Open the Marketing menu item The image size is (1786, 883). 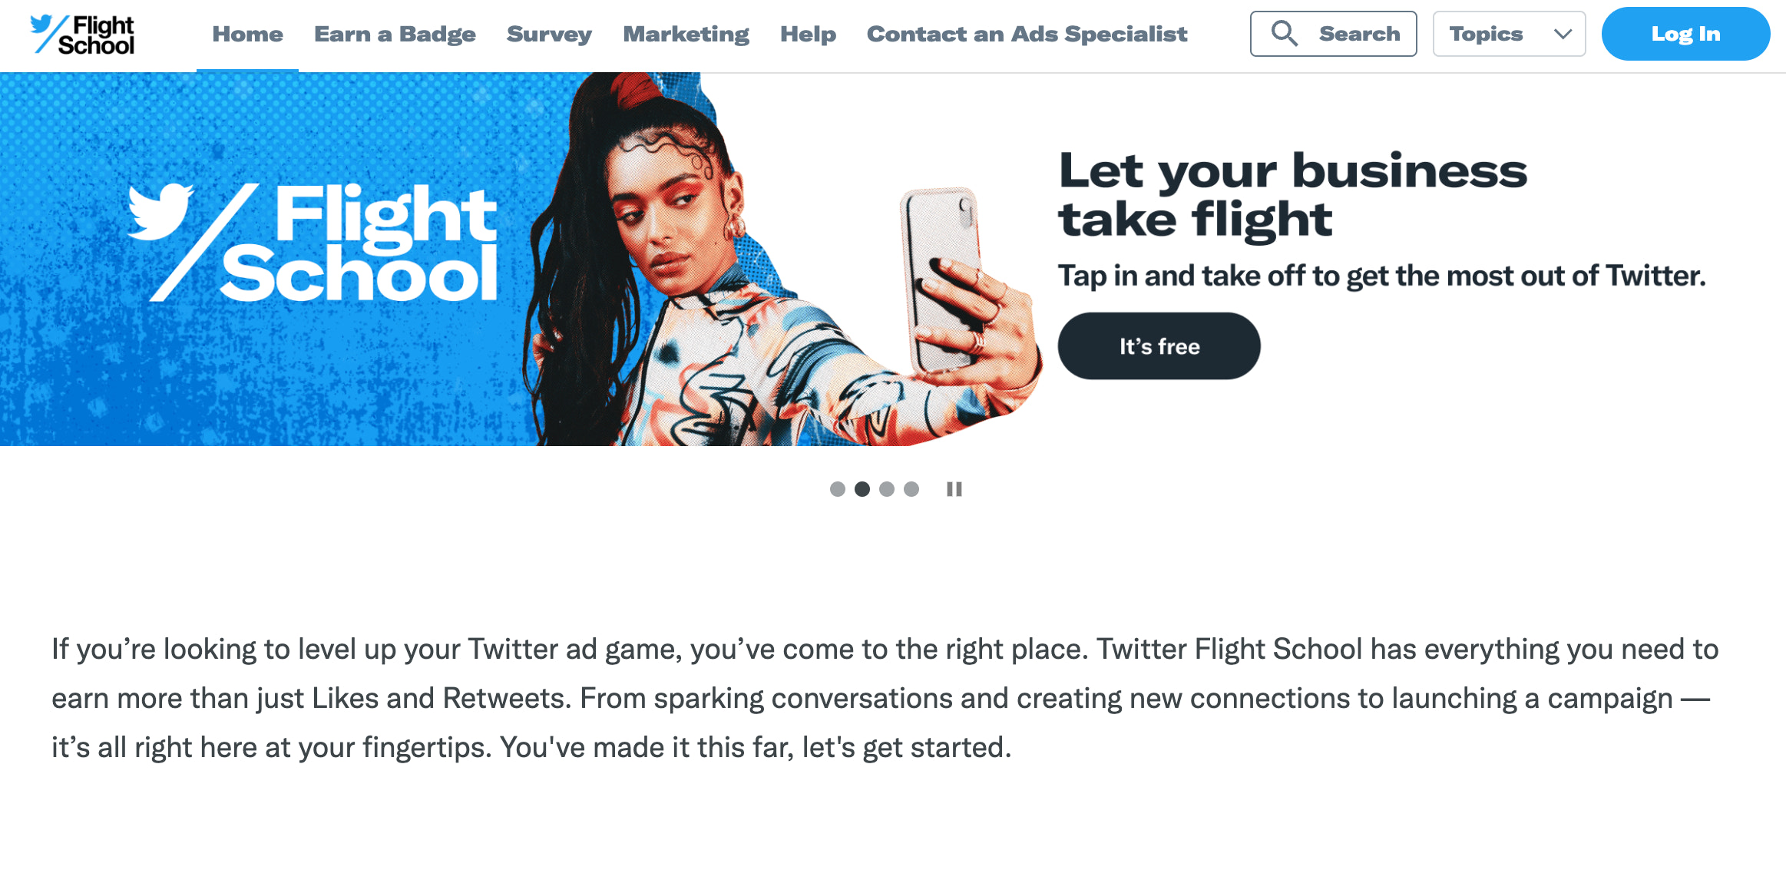click(x=686, y=34)
